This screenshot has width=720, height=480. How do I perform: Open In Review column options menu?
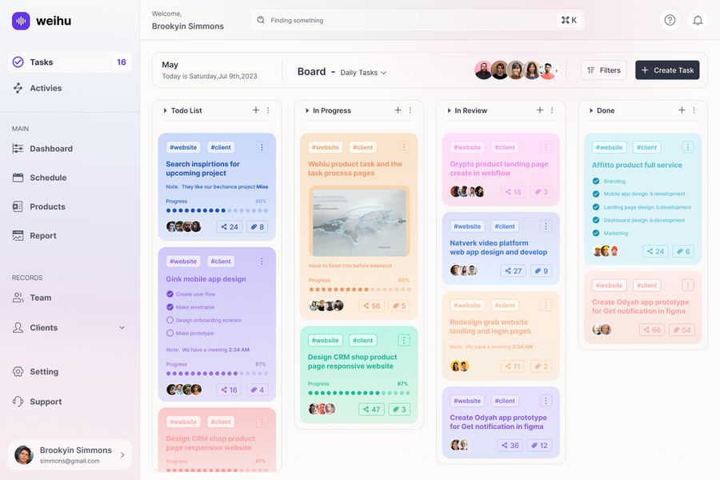click(552, 110)
